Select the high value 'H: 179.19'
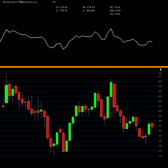 tap(89, 7)
